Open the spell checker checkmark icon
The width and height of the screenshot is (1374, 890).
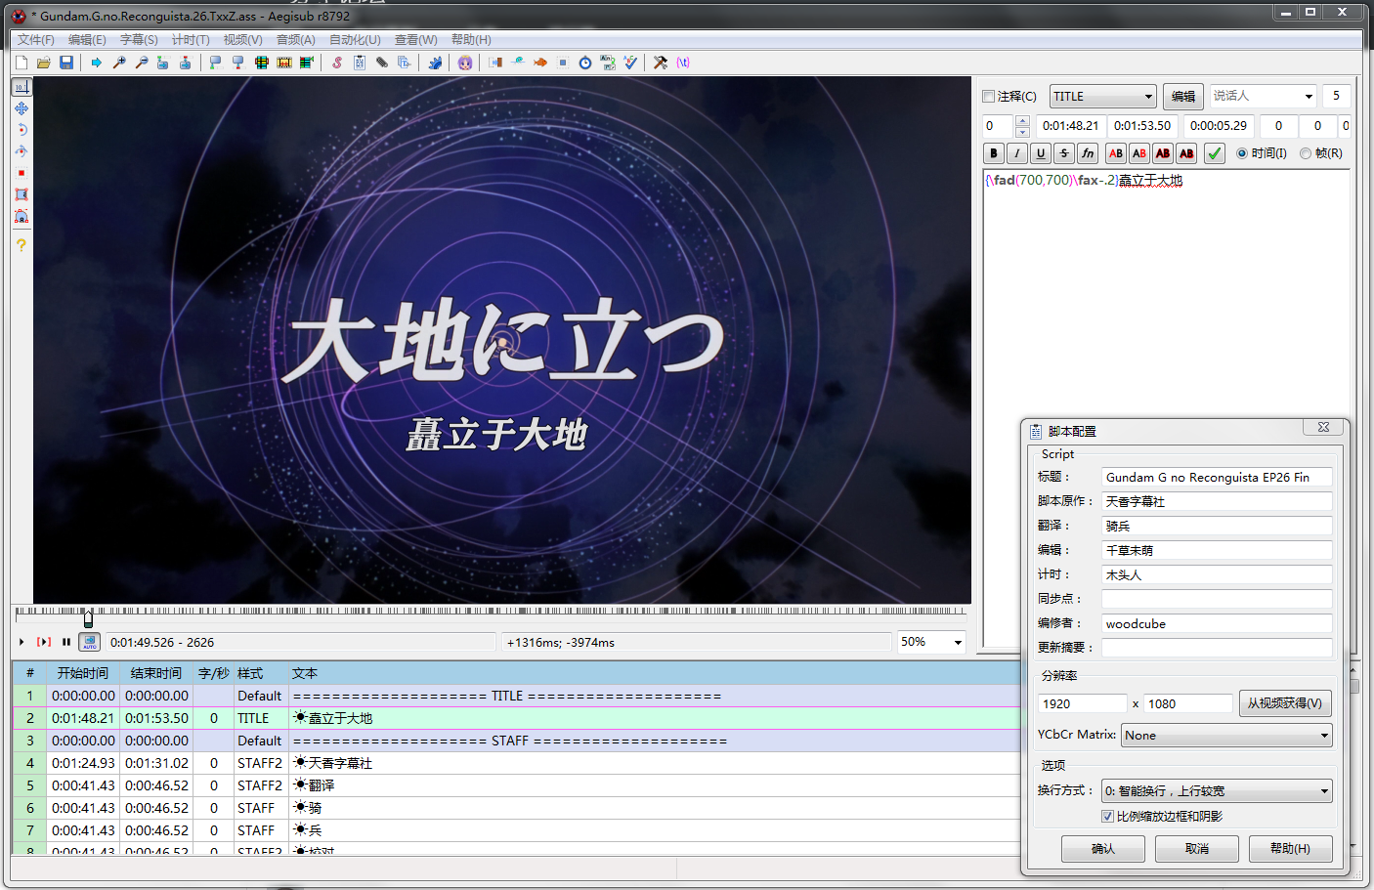pos(630,63)
